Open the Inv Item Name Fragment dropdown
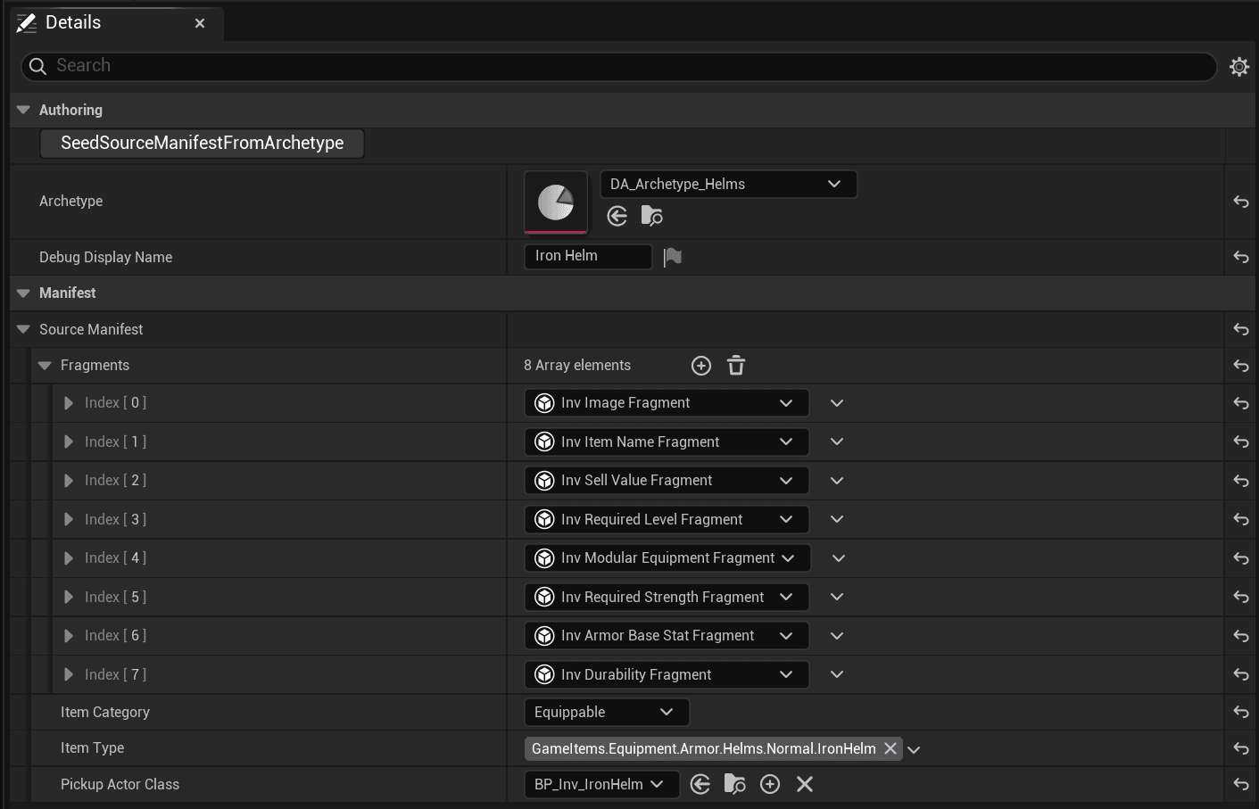The image size is (1259, 809). (x=667, y=442)
